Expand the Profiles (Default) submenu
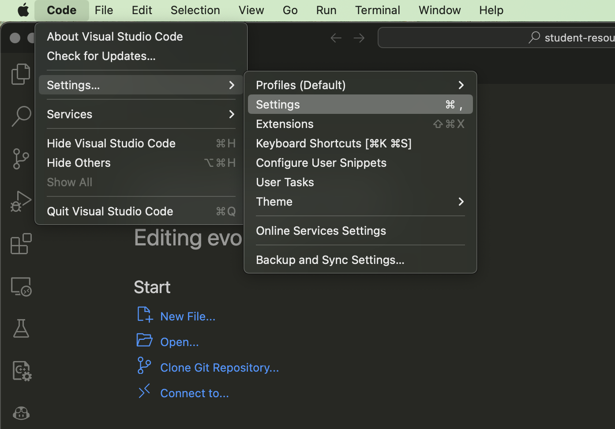This screenshot has height=429, width=615. click(x=300, y=85)
